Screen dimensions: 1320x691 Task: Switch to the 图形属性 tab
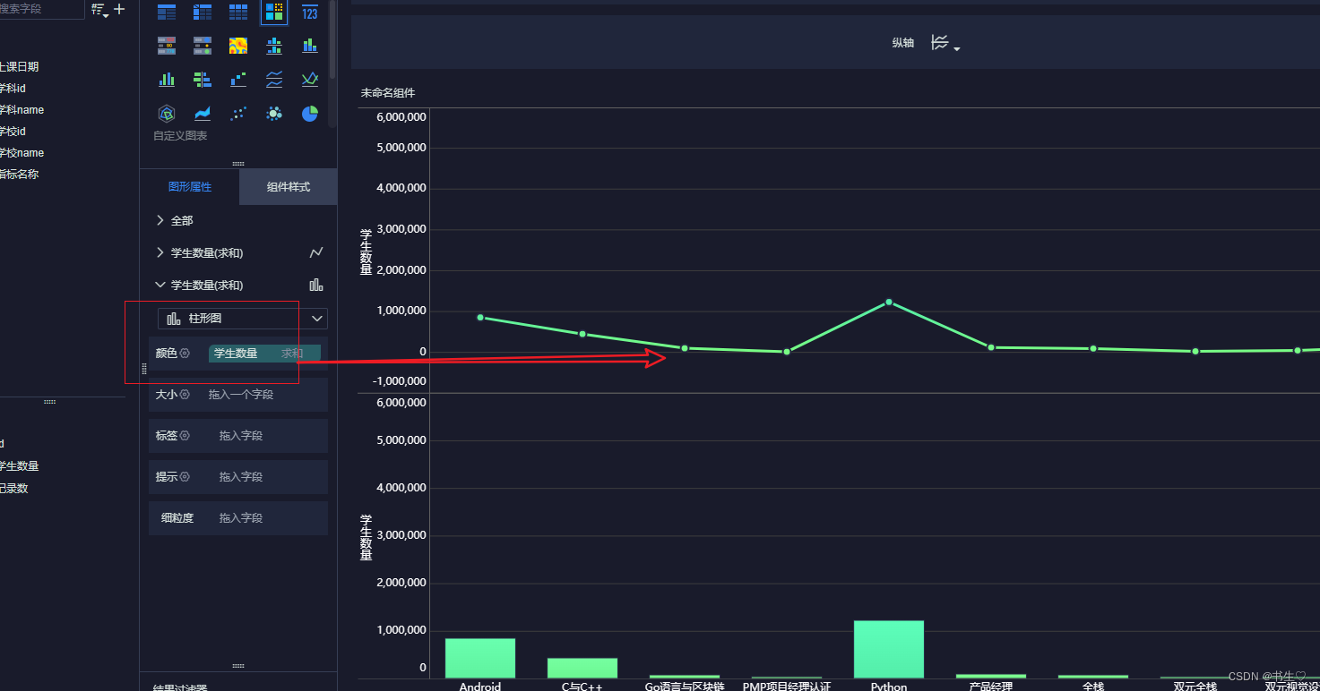coord(190,187)
